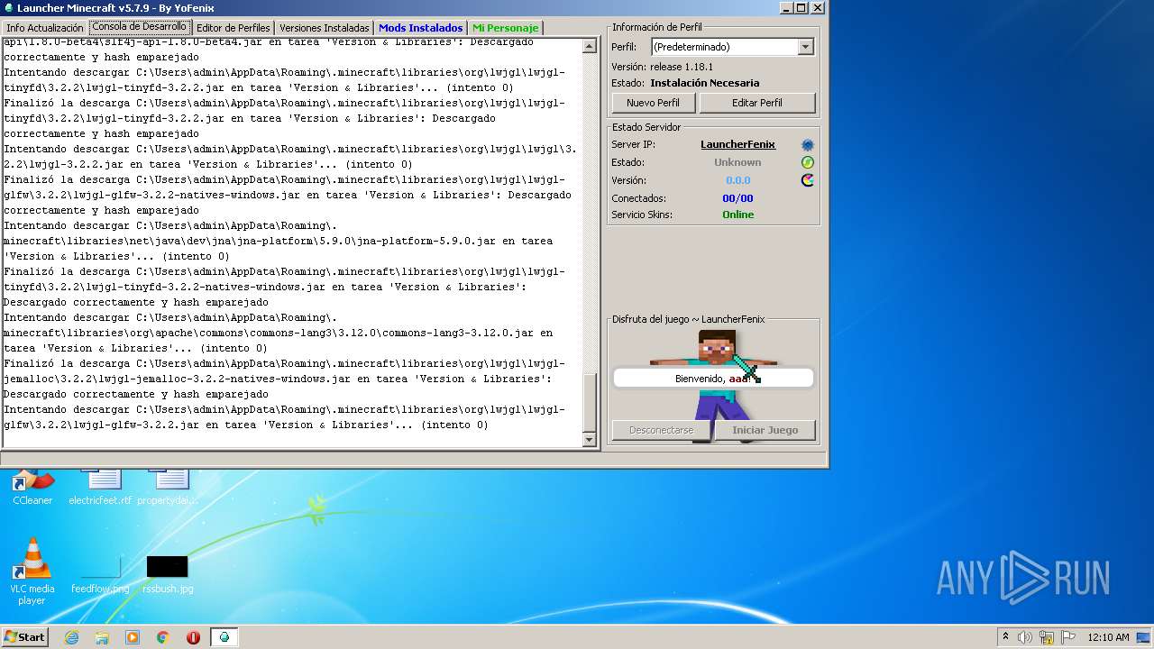Open Internet Explorer from the taskbar
The image size is (1154, 649).
point(71,637)
